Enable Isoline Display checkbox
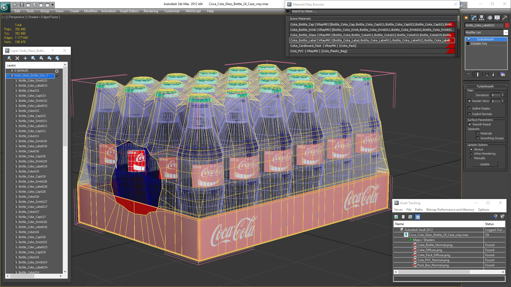 click(x=469, y=108)
